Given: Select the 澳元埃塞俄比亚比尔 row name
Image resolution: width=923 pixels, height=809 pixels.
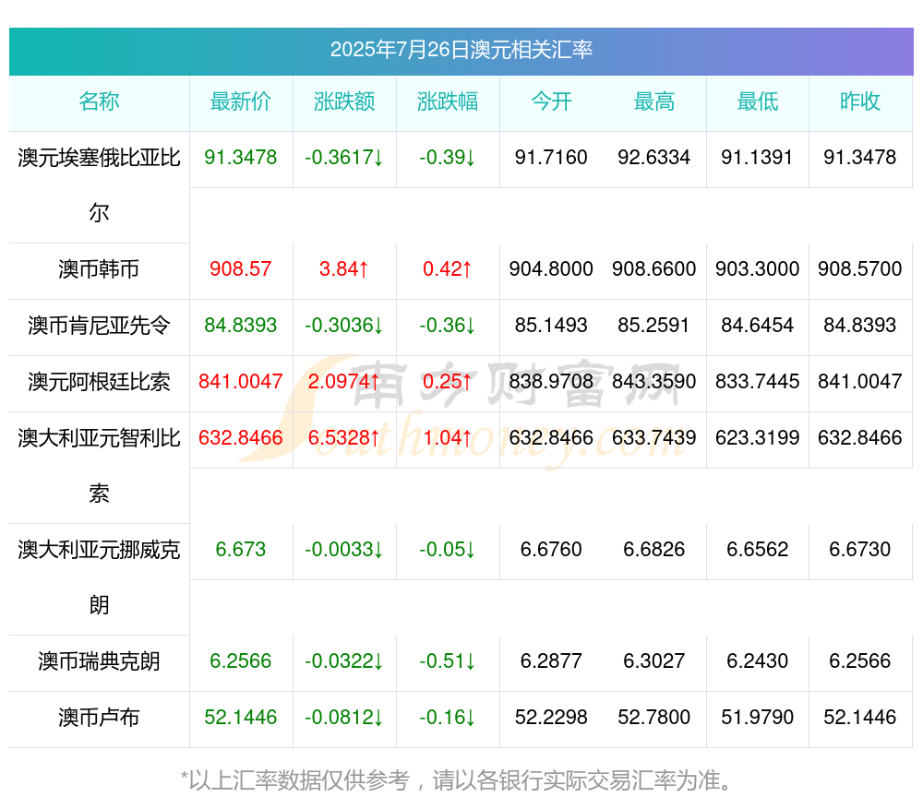Looking at the screenshot, I should tap(99, 184).
